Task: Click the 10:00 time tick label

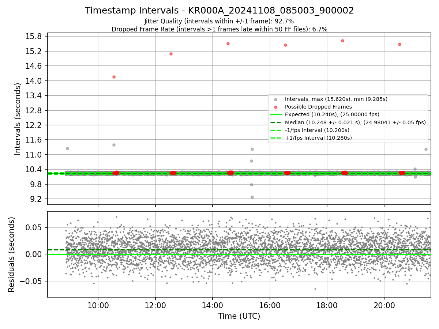Action: [x=98, y=305]
